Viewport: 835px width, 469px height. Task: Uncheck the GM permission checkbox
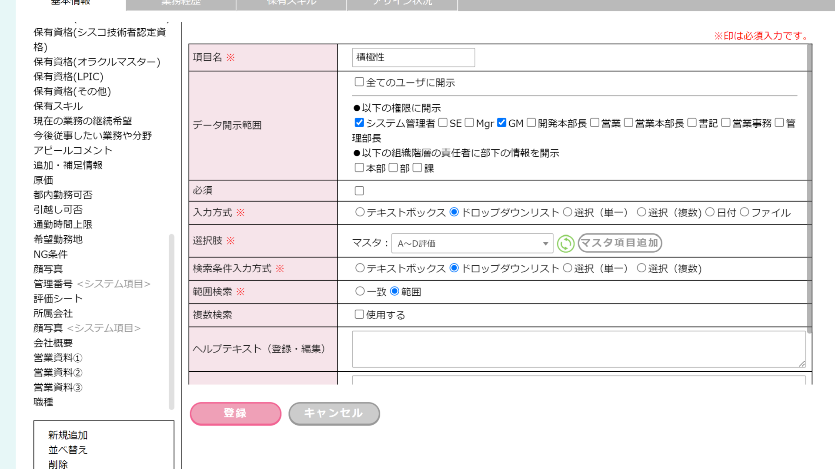coord(501,123)
